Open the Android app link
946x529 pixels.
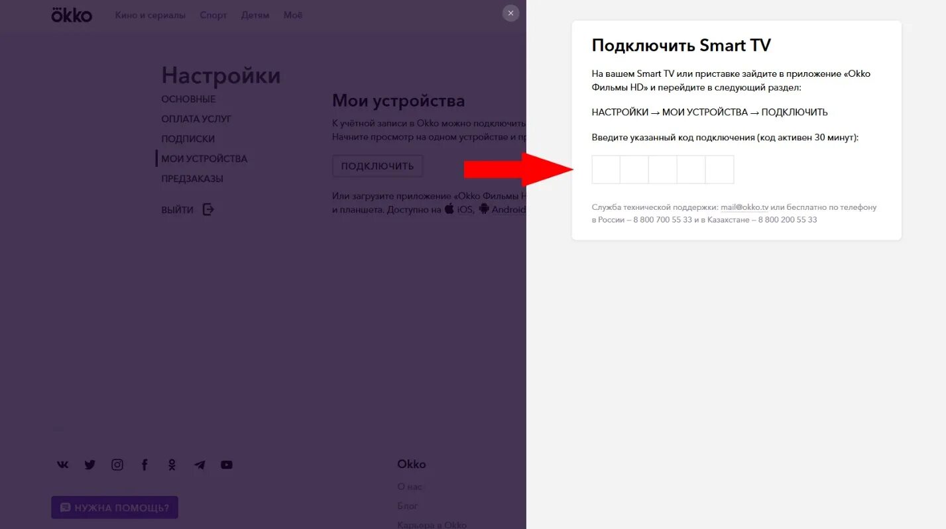pyautogui.click(x=508, y=210)
